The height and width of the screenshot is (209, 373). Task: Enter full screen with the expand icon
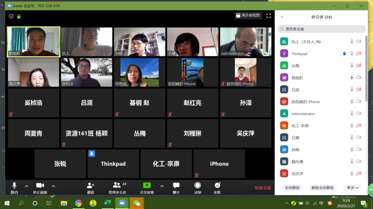coord(269,16)
